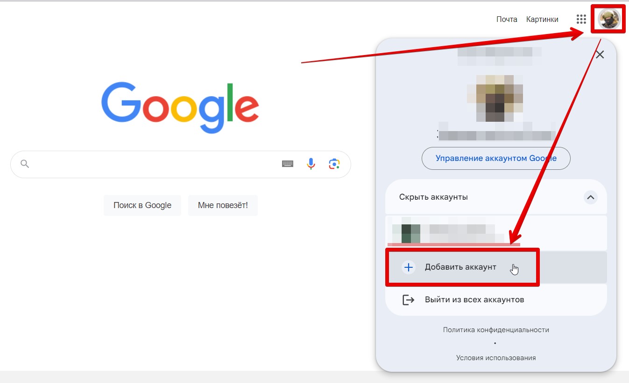Click Скрыть аккаунты label
The image size is (629, 383).
[433, 197]
